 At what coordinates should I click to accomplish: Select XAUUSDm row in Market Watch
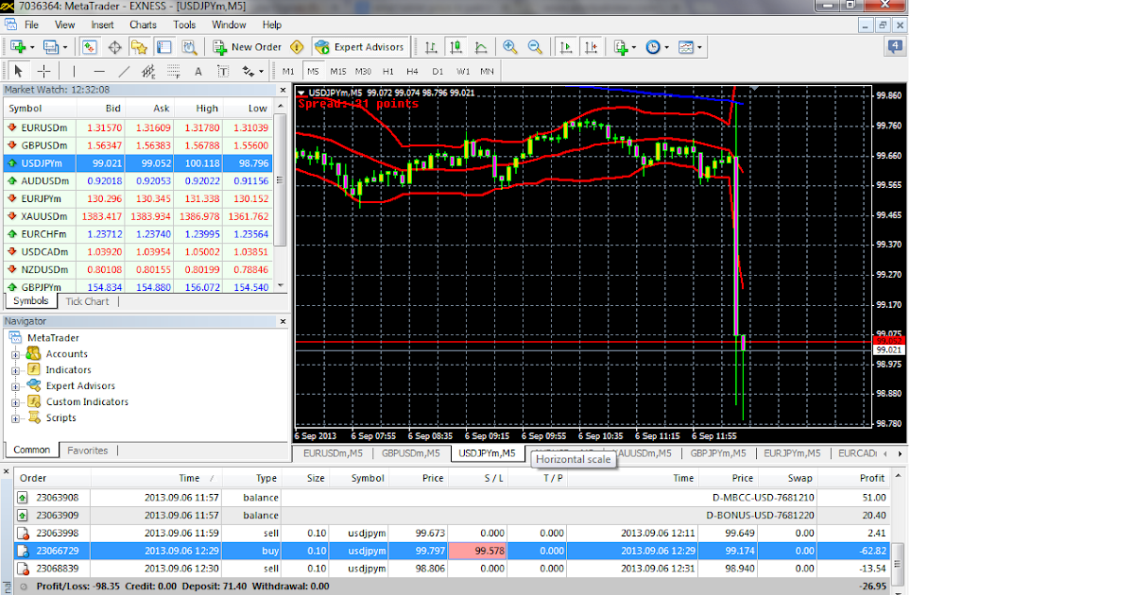(138, 216)
